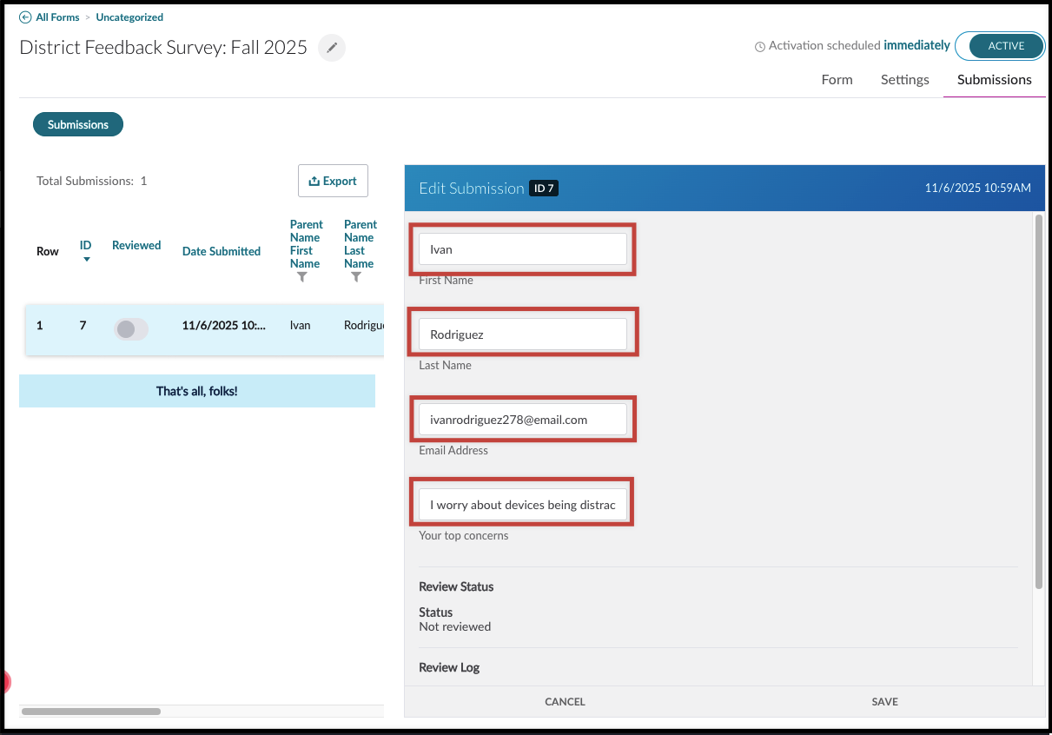
Task: Click the Email Address input field
Action: [523, 420]
